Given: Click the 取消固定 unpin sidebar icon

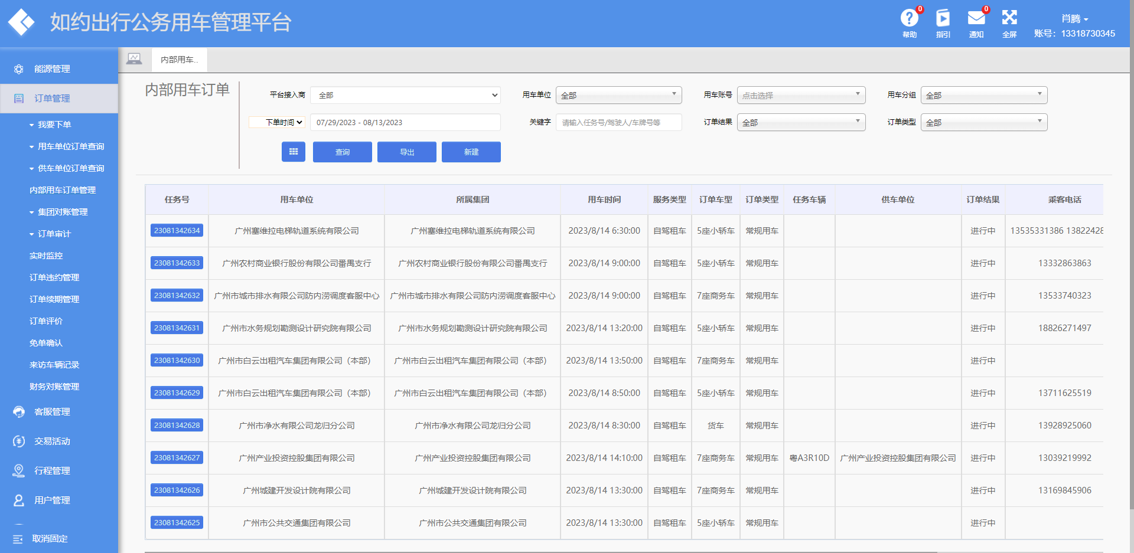Looking at the screenshot, I should point(18,539).
